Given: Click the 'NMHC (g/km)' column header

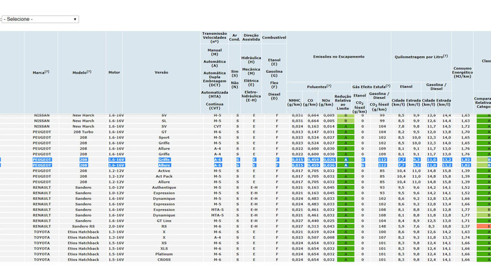Looking at the screenshot, I should pos(294,102).
